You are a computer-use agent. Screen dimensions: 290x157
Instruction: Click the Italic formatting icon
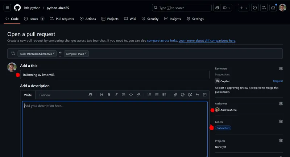point(116,95)
